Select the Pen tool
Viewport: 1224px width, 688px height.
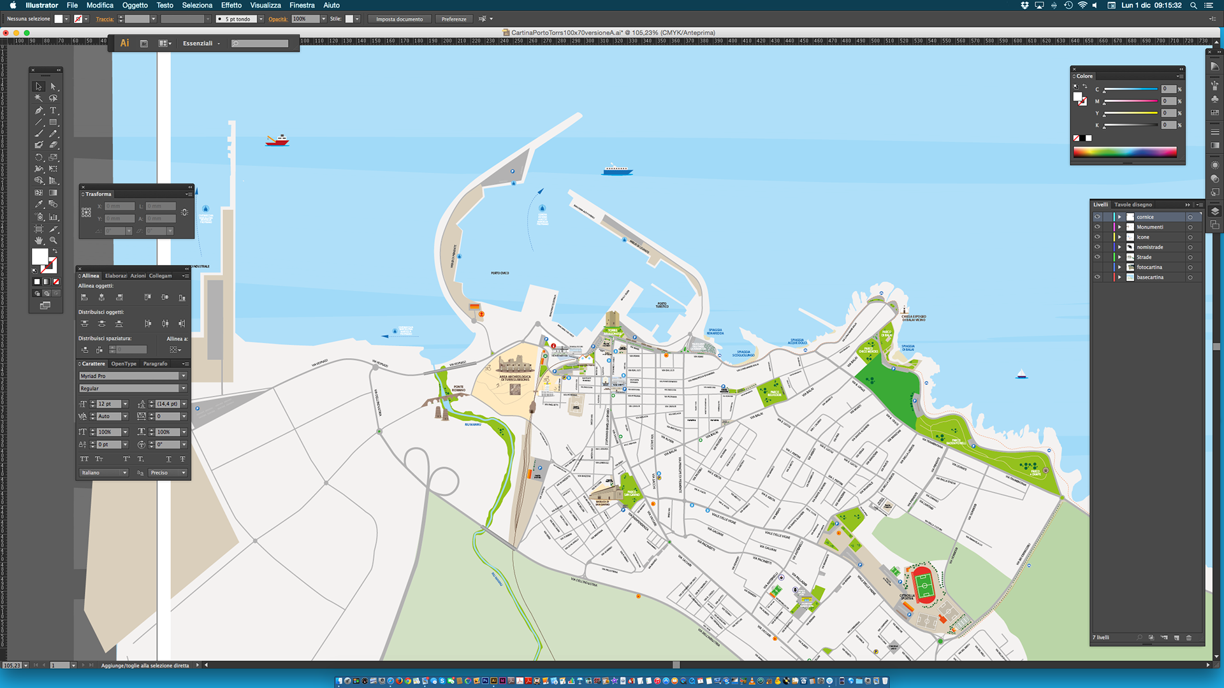point(39,110)
